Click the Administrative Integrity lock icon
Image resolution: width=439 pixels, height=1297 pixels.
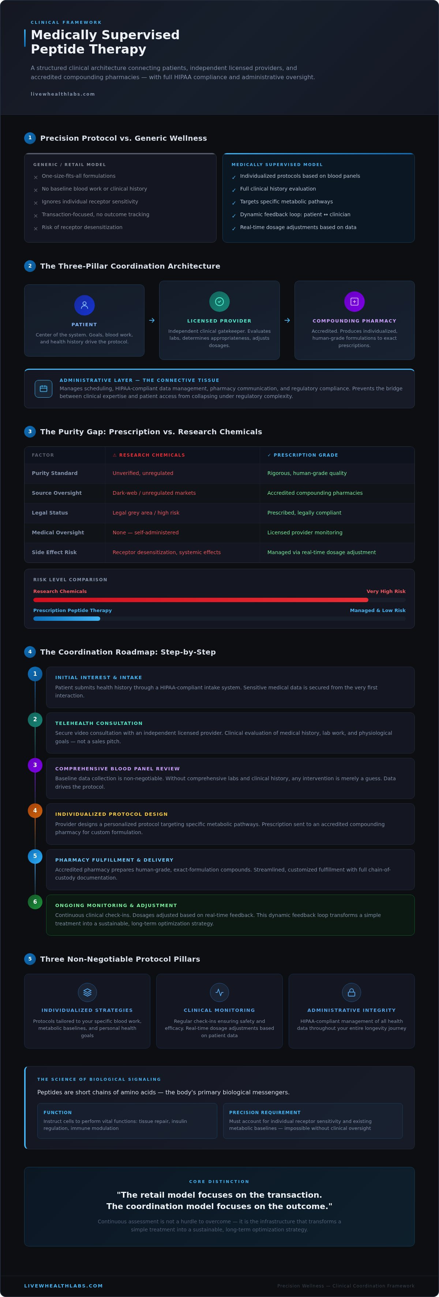[352, 992]
